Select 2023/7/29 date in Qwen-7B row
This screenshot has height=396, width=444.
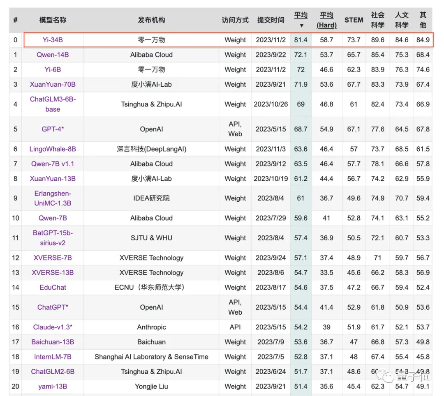(271, 218)
